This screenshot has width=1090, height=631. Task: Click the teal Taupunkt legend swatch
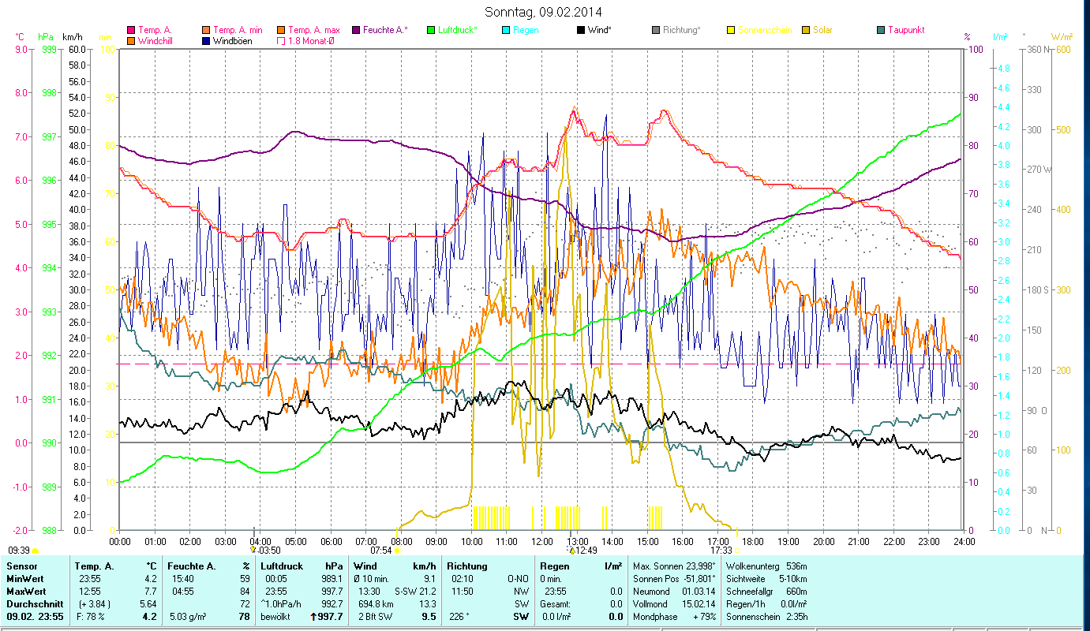tap(881, 30)
